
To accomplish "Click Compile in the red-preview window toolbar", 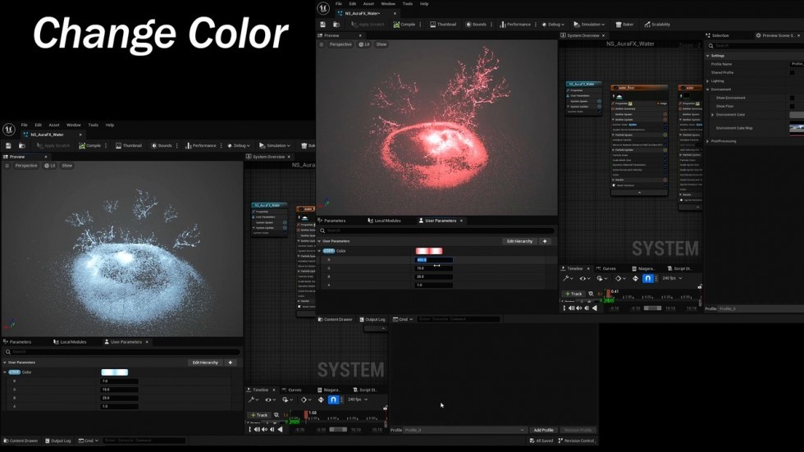I will click(404, 24).
